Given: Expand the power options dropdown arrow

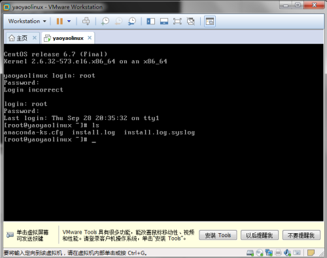Looking at the screenshot, I should pos(69,21).
